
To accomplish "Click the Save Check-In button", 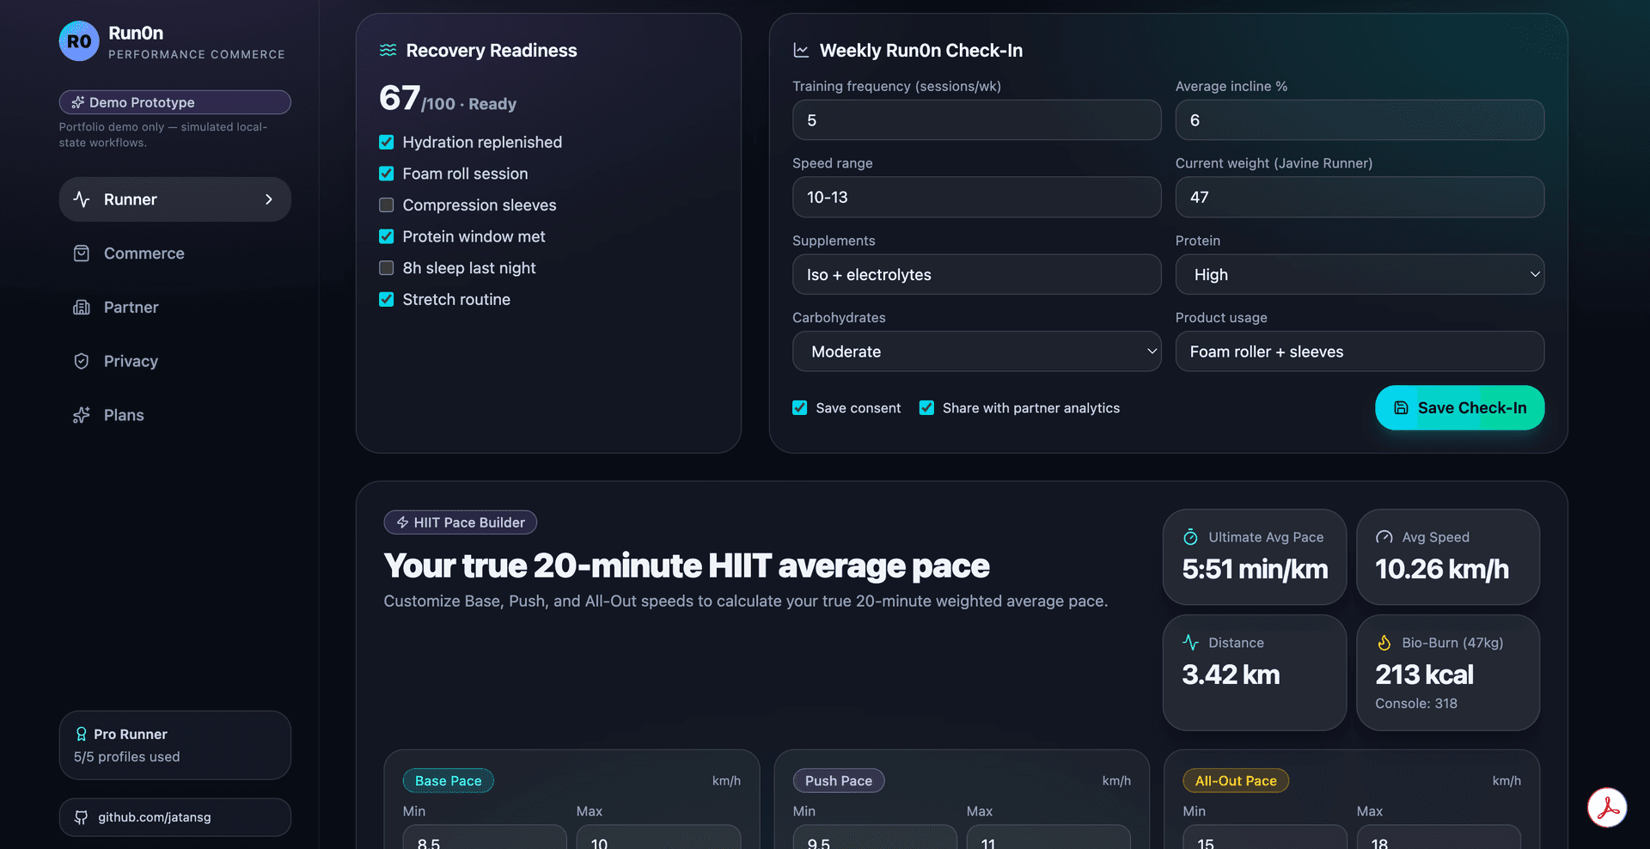I will [x=1459, y=408].
